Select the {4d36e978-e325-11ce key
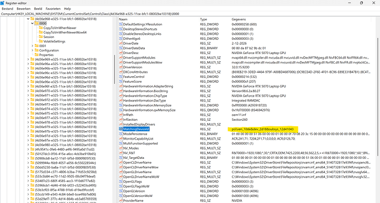This screenshot has width=380, height=203. coord(66,122)
